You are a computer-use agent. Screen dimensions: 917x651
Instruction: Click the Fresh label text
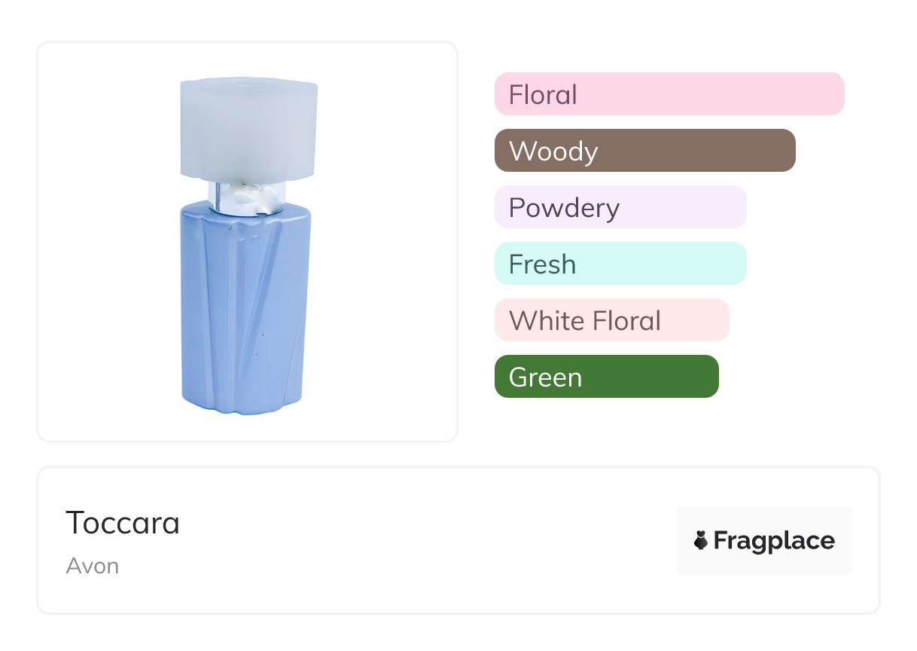click(542, 264)
